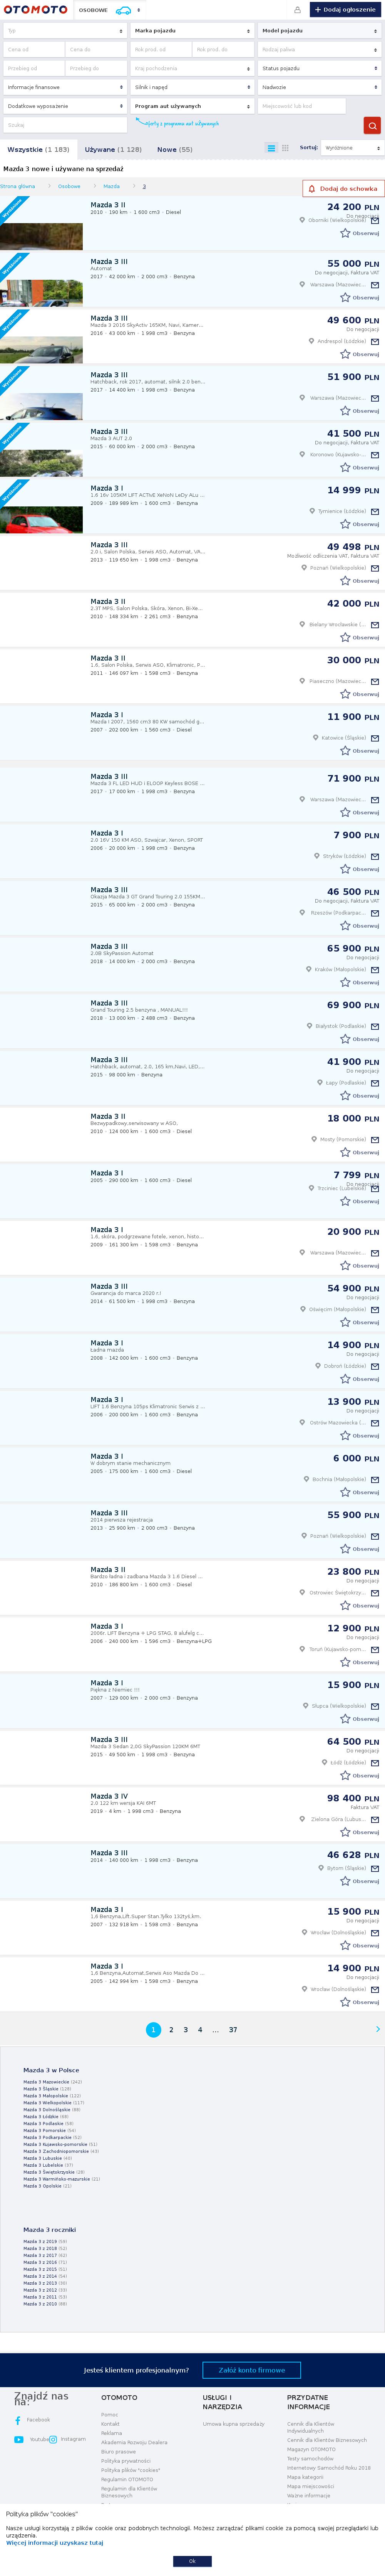The width and height of the screenshot is (385, 2576).
Task: Open Osobowe breadcrumb link
Action: (x=69, y=186)
